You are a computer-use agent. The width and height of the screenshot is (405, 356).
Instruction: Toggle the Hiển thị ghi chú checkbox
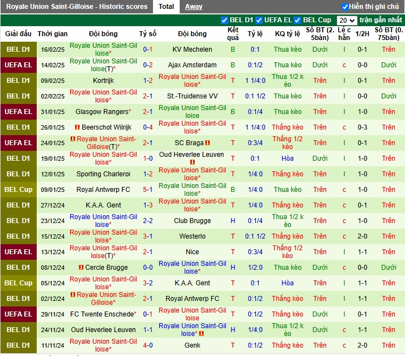tap(345, 7)
